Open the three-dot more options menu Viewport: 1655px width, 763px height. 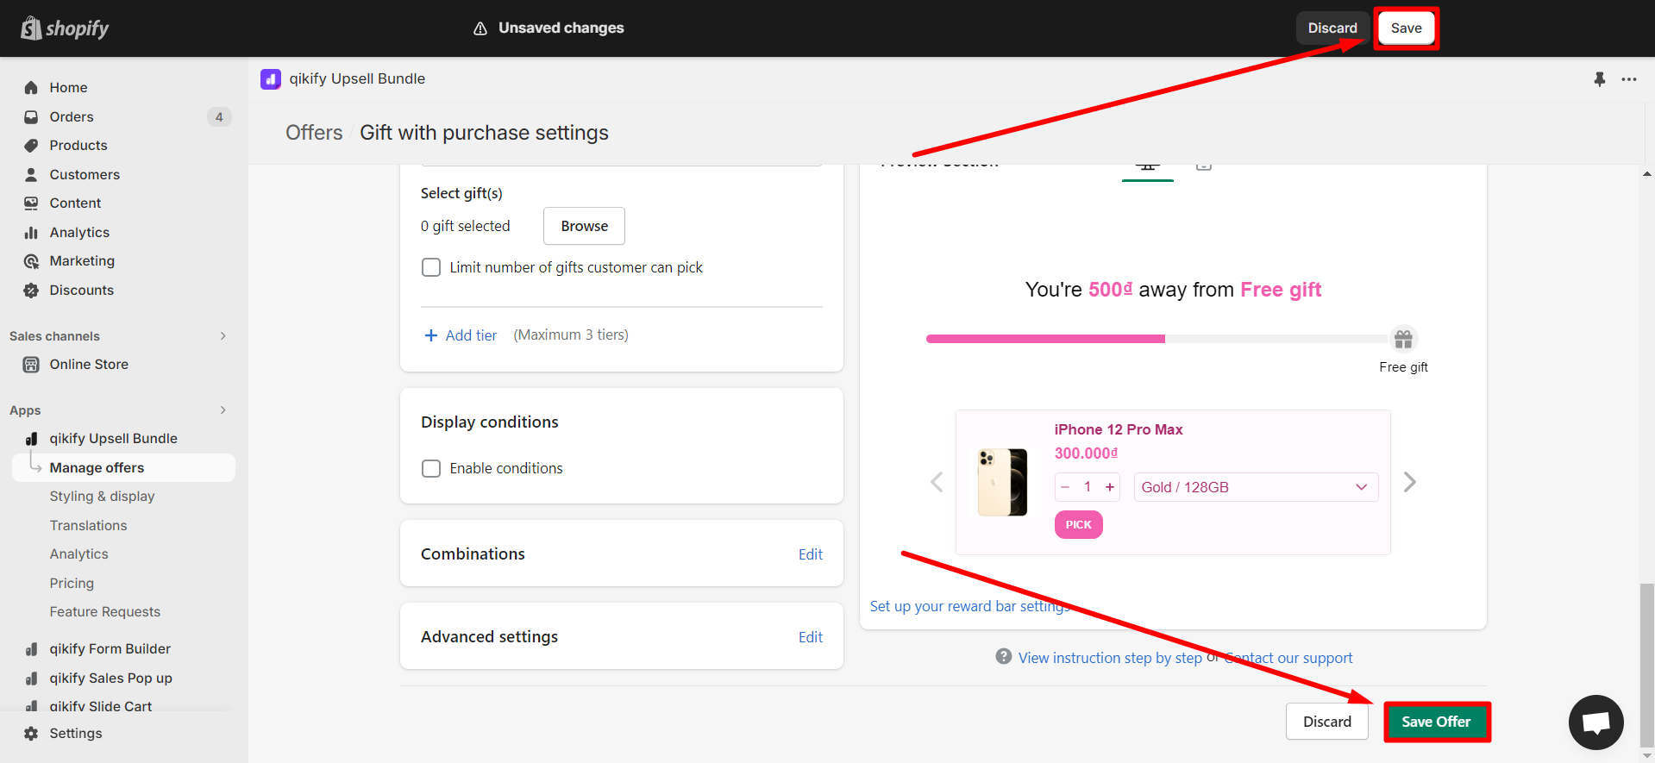(x=1628, y=79)
